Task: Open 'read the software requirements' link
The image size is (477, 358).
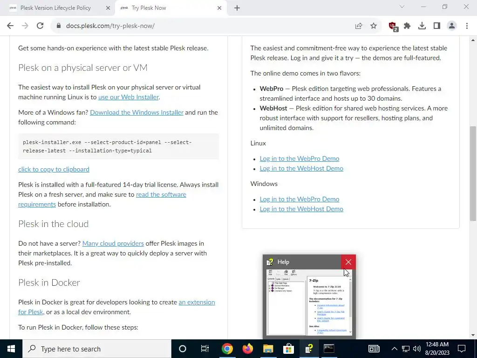Action: 161,194
